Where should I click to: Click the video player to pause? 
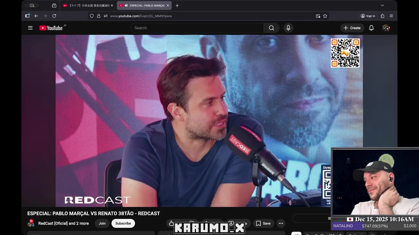209,121
